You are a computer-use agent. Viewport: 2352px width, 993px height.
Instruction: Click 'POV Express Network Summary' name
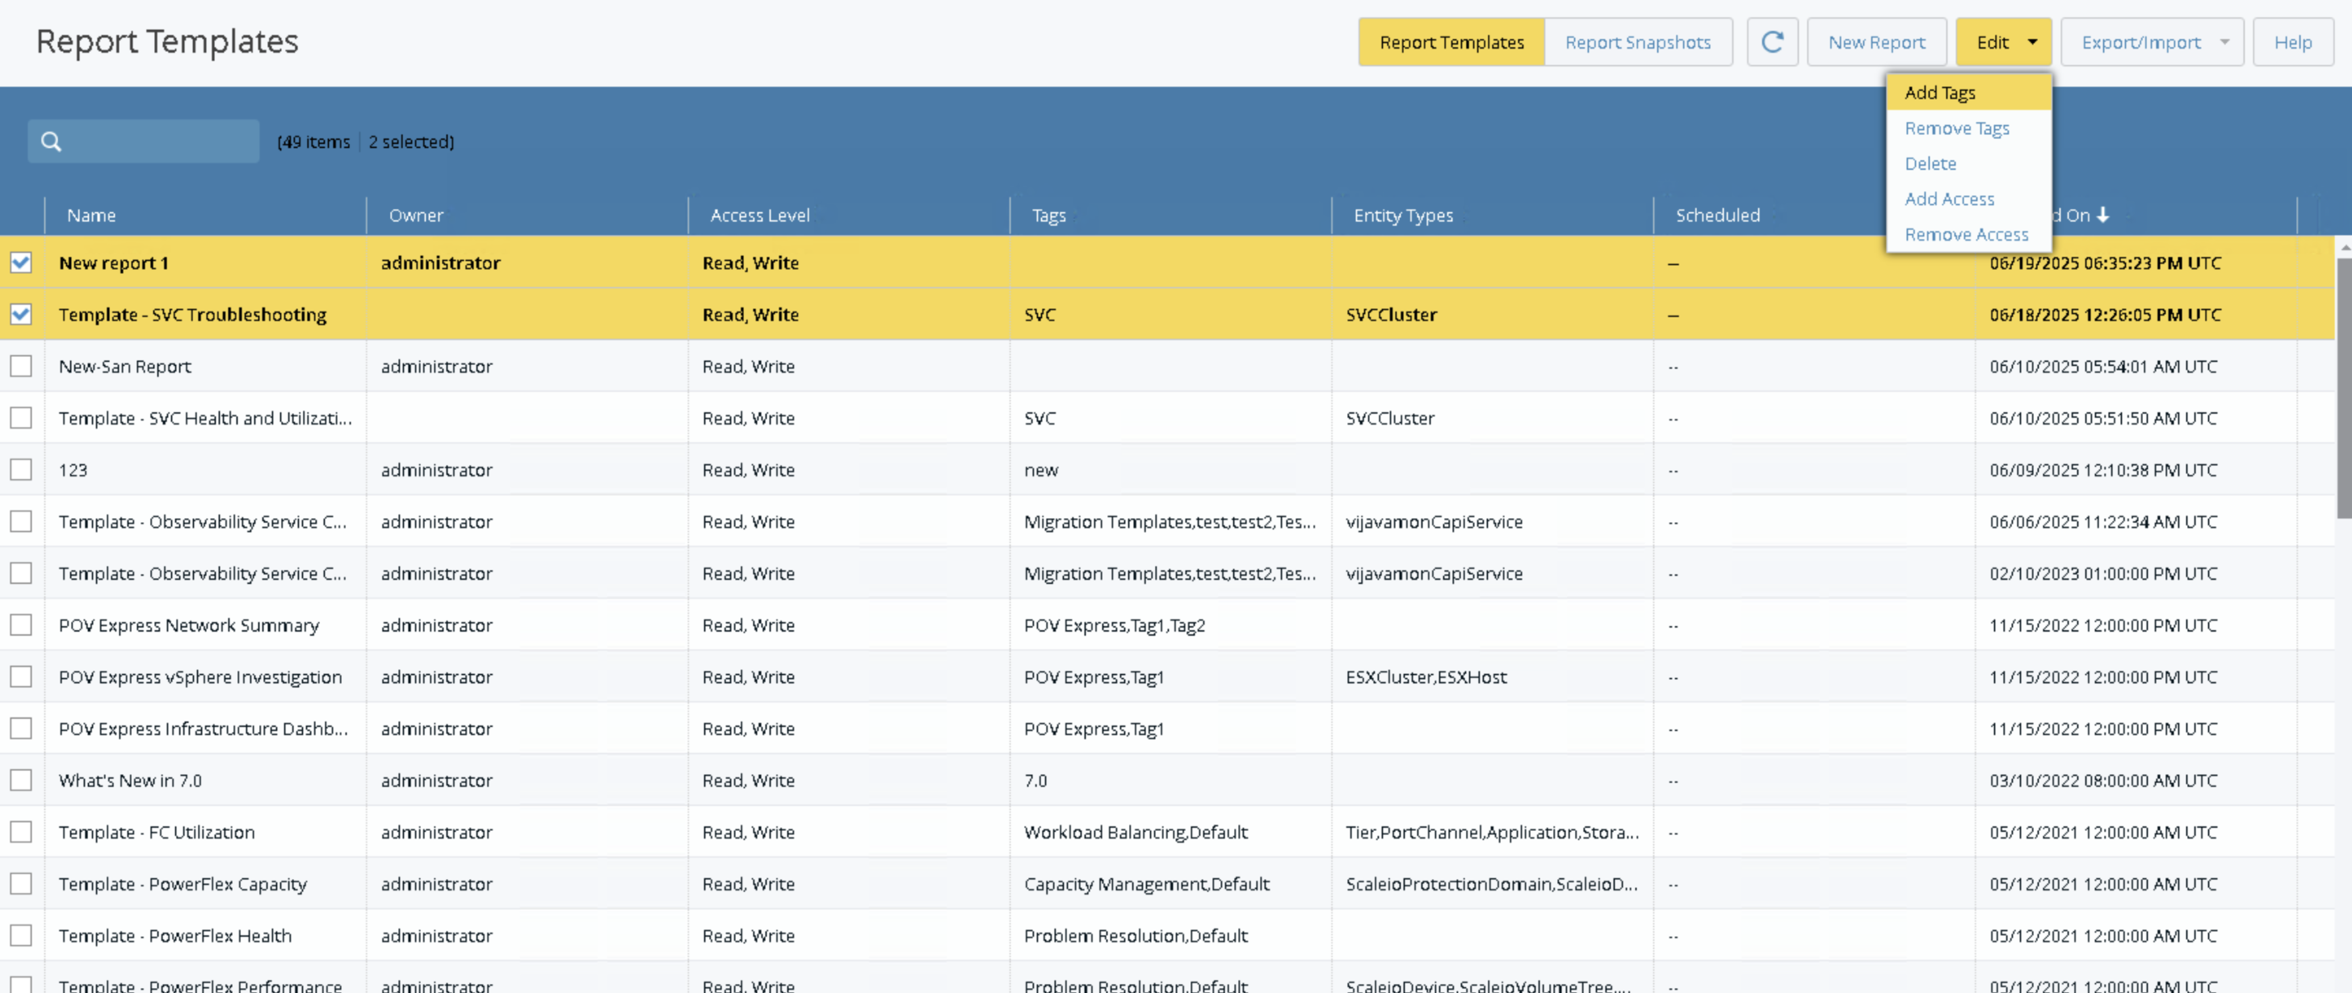[188, 625]
